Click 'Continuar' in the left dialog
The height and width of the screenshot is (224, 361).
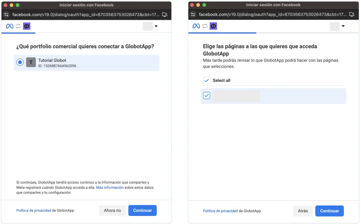[142, 210]
